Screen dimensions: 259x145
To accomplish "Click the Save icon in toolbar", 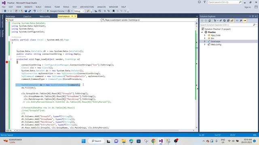I will [x=26, y=11].
